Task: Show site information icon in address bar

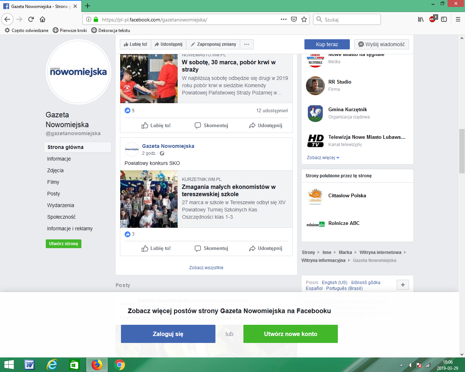Action: pos(89,20)
